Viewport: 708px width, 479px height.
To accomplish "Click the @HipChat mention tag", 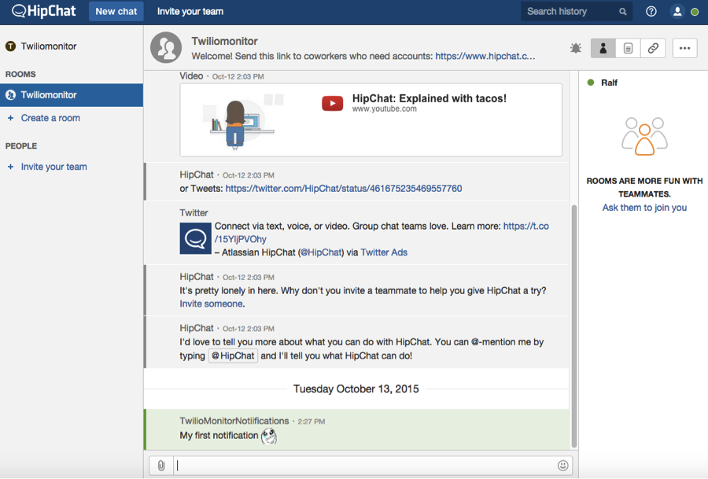I will [233, 356].
